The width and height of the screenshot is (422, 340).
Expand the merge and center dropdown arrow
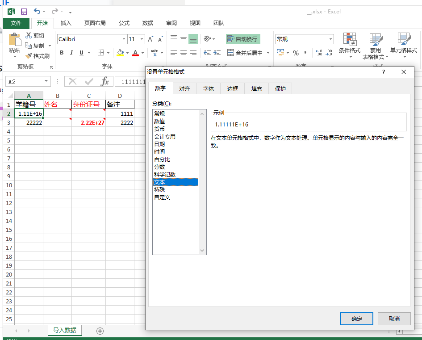click(268, 53)
